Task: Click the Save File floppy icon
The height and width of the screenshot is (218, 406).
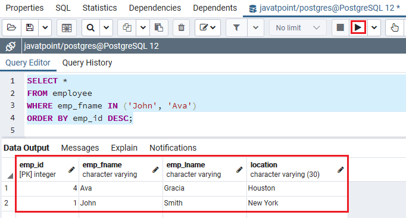Action: coord(30,27)
